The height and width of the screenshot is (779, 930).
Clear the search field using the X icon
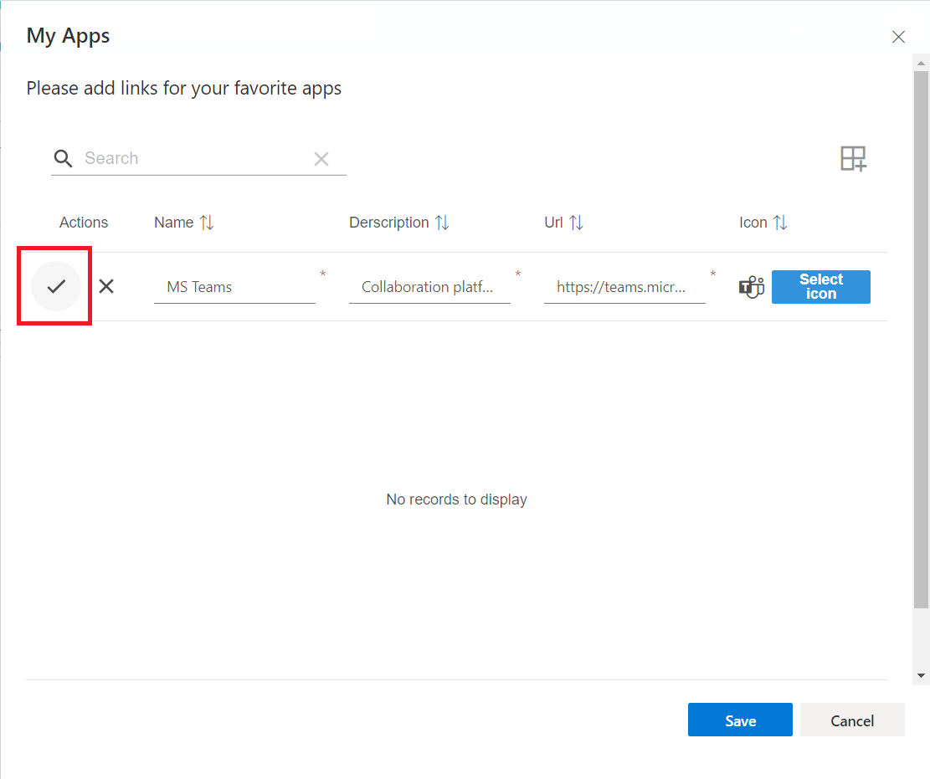pyautogui.click(x=321, y=158)
